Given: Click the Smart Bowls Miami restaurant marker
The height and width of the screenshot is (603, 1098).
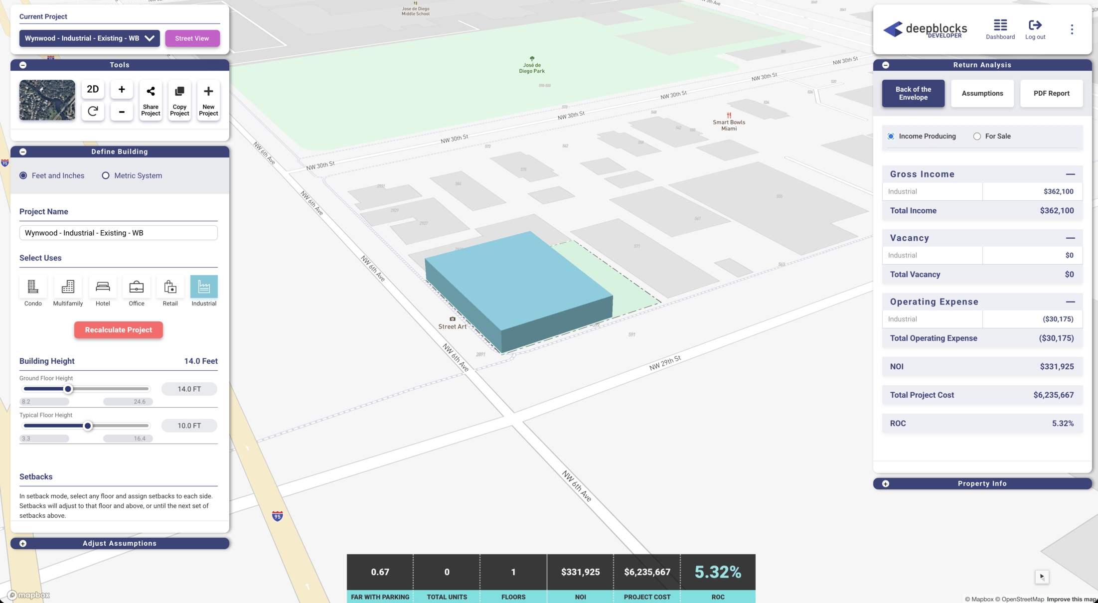Looking at the screenshot, I should pos(729,115).
